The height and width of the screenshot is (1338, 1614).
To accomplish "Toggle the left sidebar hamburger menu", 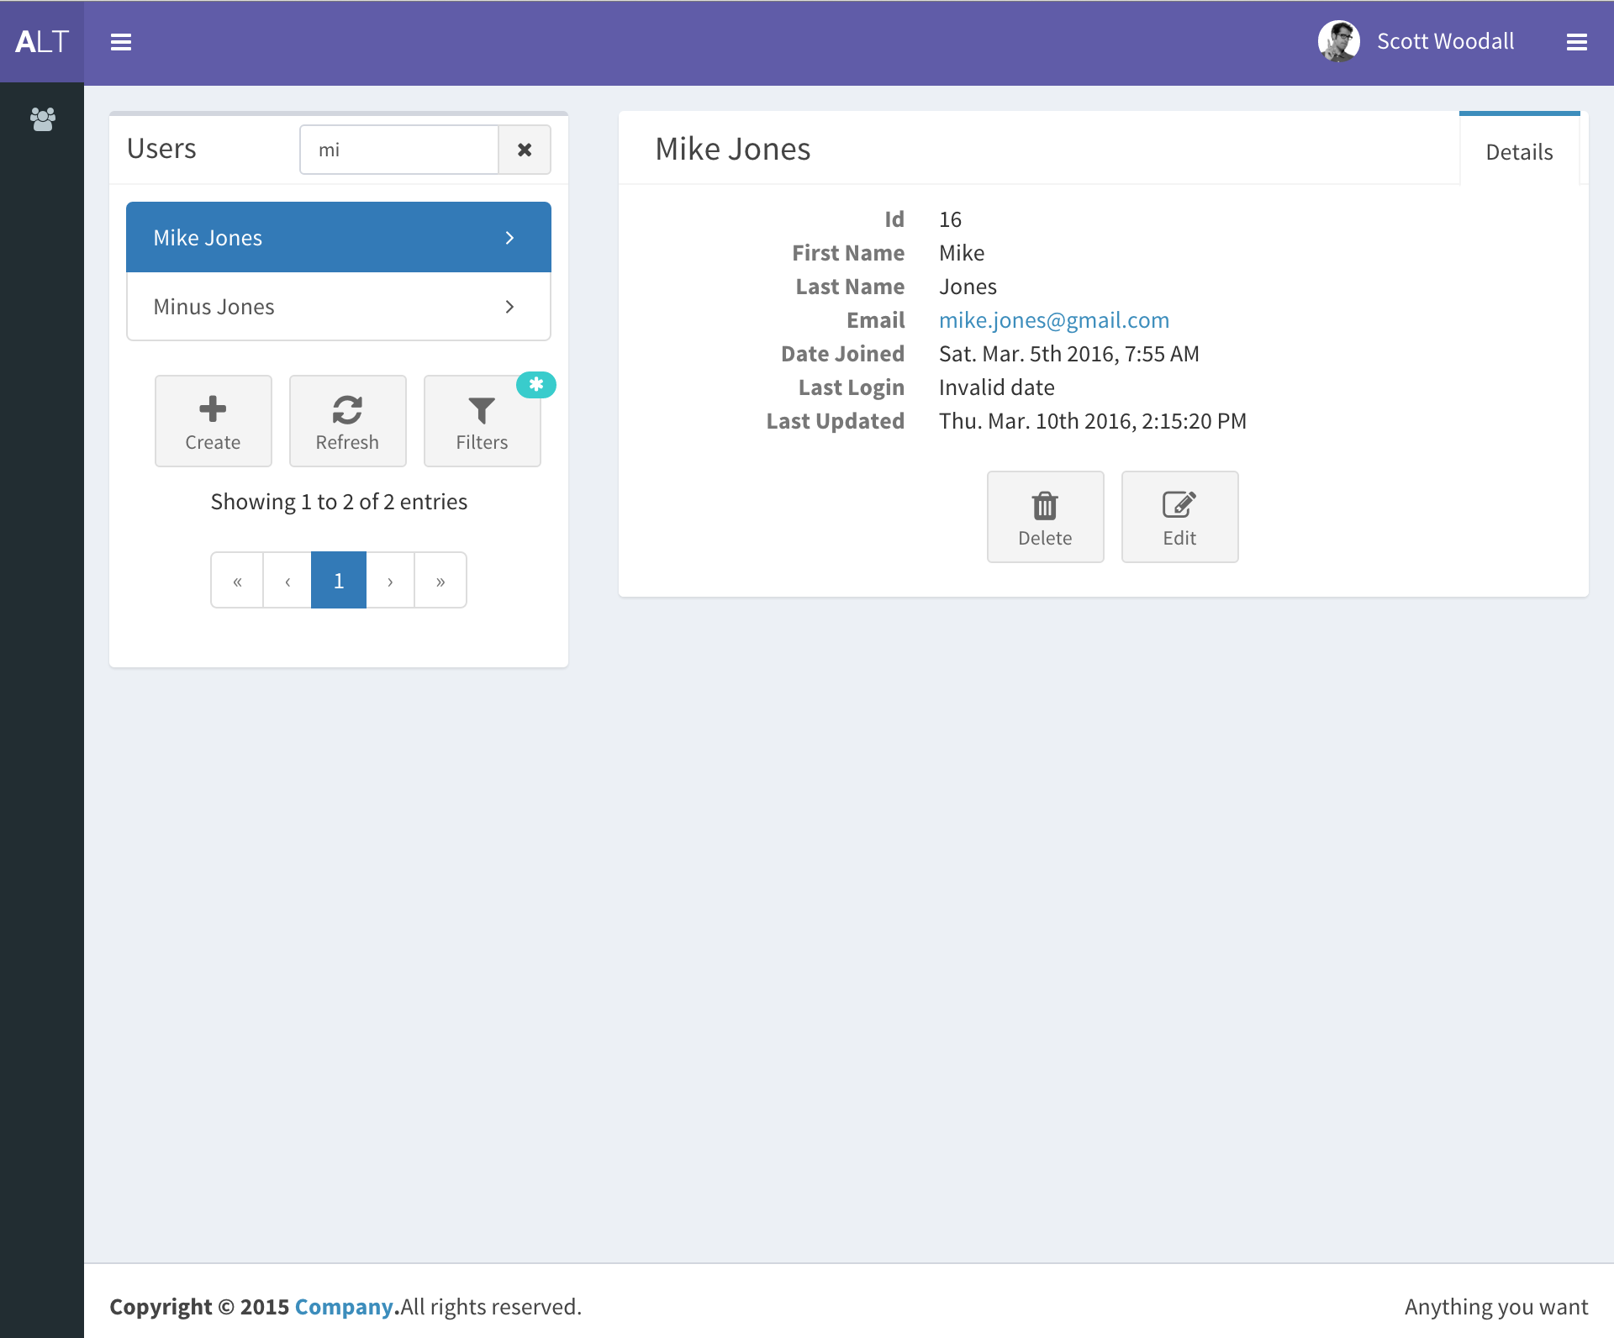I will tap(121, 42).
